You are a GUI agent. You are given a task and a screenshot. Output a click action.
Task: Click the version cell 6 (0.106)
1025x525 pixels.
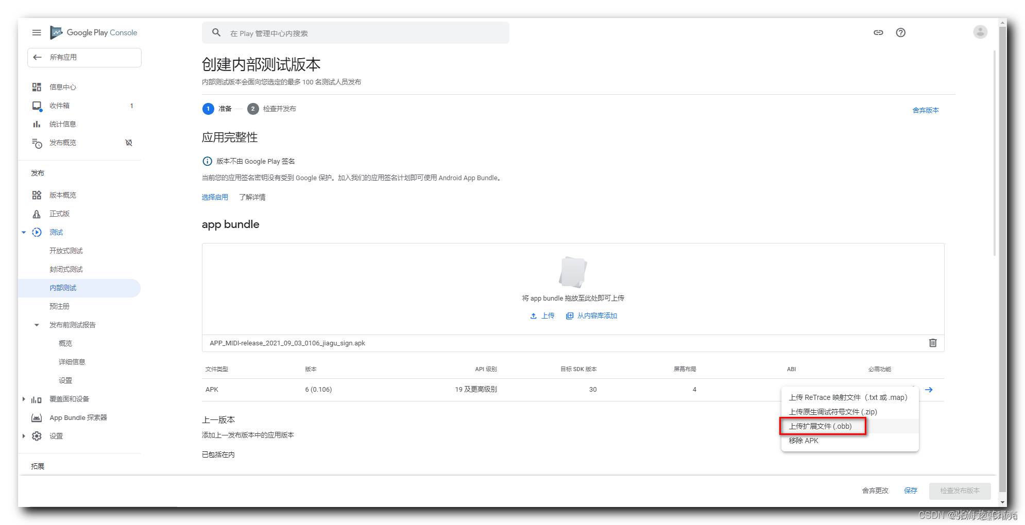click(318, 390)
